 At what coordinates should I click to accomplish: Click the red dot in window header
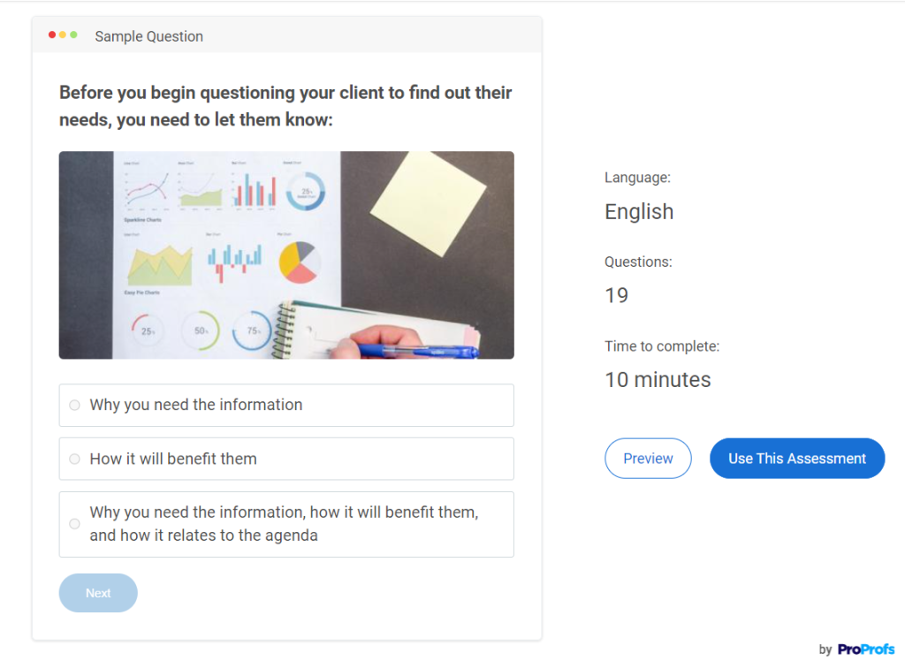tap(52, 35)
